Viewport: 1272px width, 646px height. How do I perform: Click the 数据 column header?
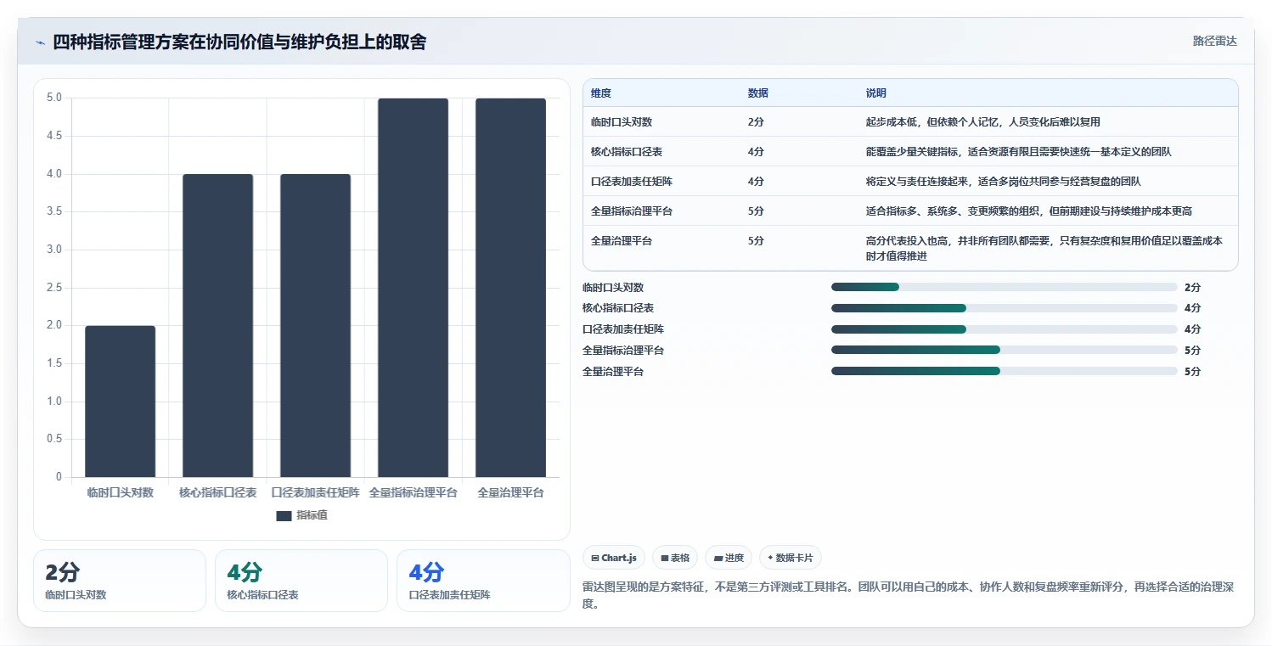coord(758,93)
